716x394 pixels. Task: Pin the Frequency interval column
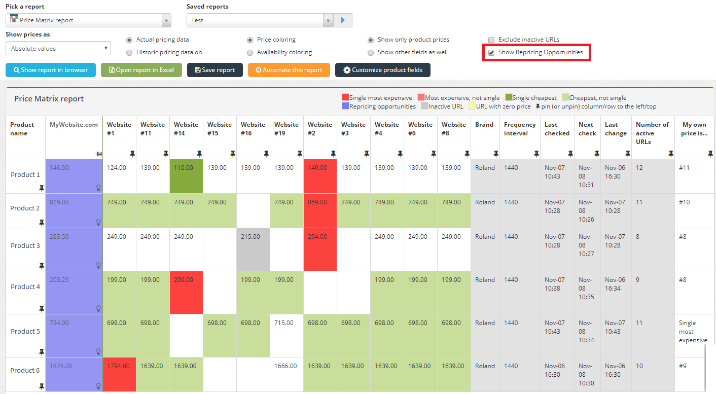click(x=536, y=153)
